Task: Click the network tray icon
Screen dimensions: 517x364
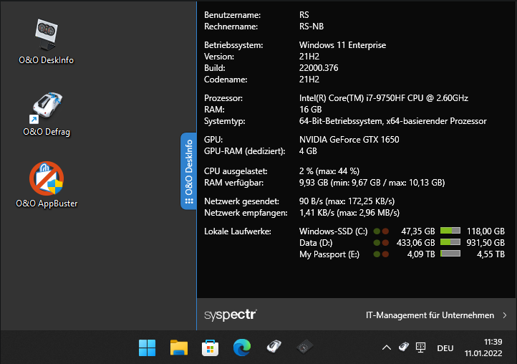Action: coord(421,348)
